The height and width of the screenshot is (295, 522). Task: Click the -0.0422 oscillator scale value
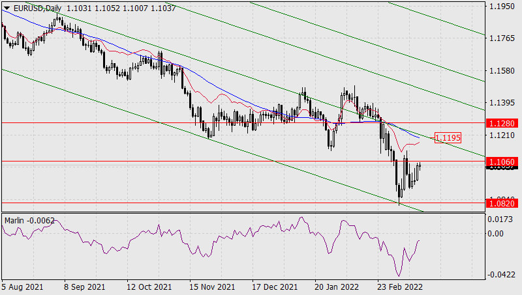point(500,275)
